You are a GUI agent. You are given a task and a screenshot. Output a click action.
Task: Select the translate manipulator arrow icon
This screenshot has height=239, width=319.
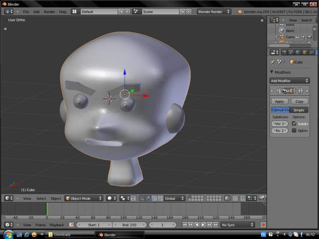pos(148,198)
